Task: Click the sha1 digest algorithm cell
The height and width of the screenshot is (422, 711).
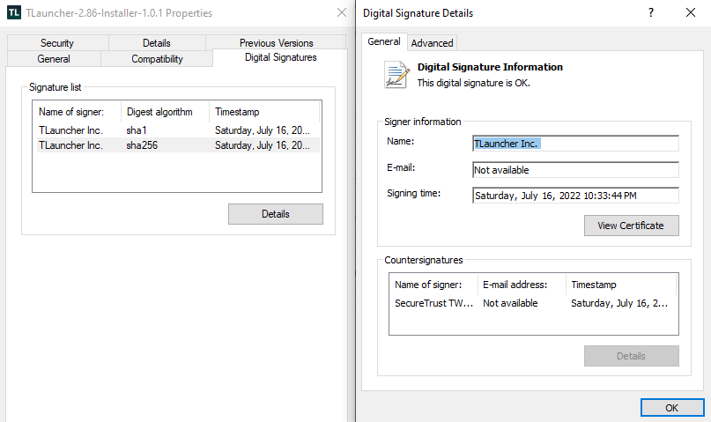Action: click(x=136, y=130)
